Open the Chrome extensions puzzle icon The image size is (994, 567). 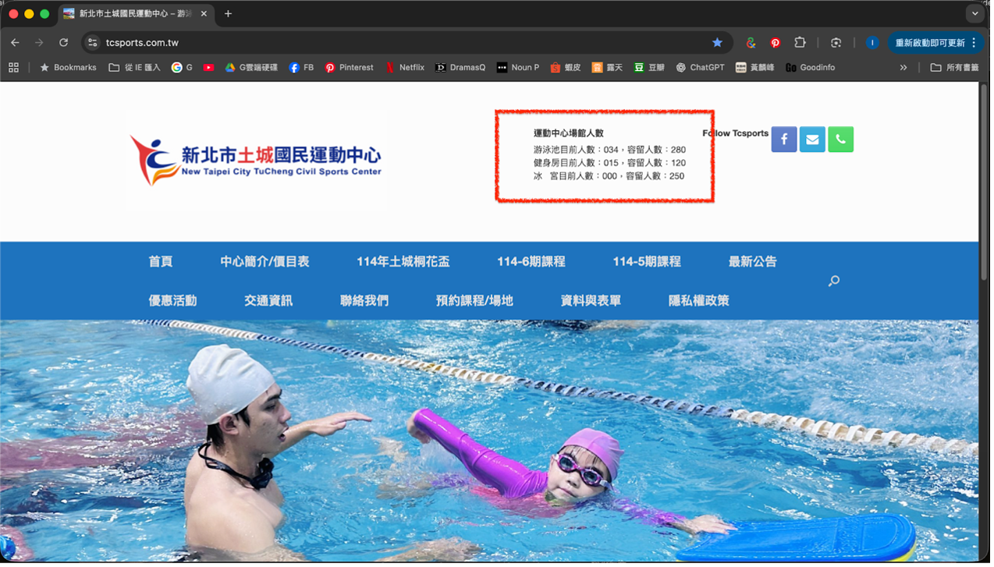(x=800, y=43)
